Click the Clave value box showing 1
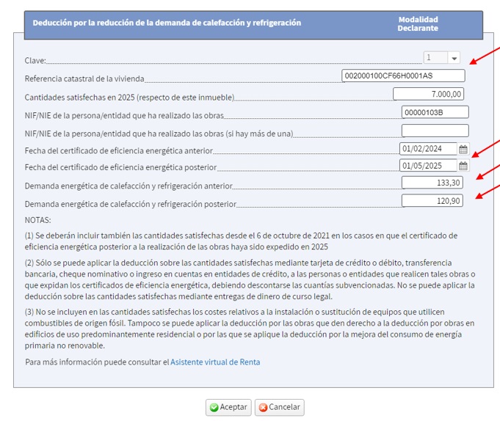Viewport: 500px width, 421px height. point(434,58)
